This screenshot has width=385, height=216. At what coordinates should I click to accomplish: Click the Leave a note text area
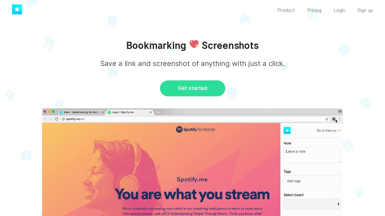(x=312, y=155)
